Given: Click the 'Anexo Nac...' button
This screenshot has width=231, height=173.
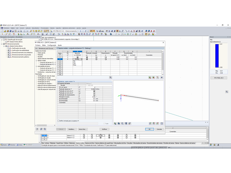Looking at the screenshot, I should tap(83, 129).
